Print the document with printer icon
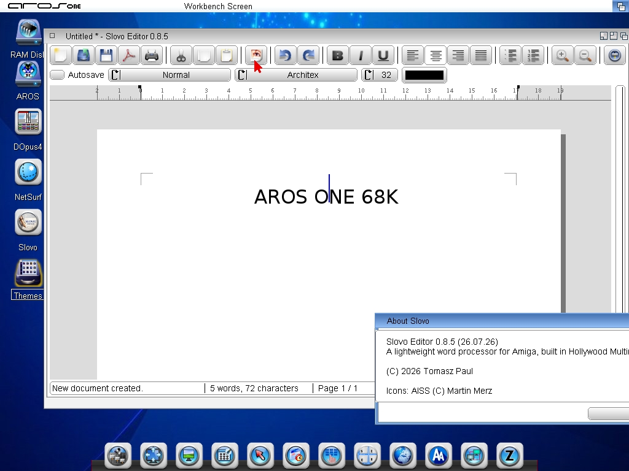 click(x=152, y=55)
